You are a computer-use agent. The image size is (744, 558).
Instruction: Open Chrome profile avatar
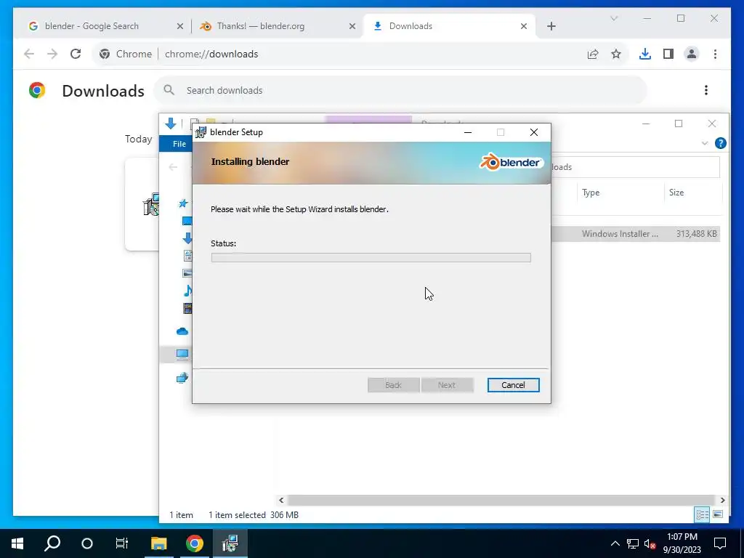tap(692, 54)
